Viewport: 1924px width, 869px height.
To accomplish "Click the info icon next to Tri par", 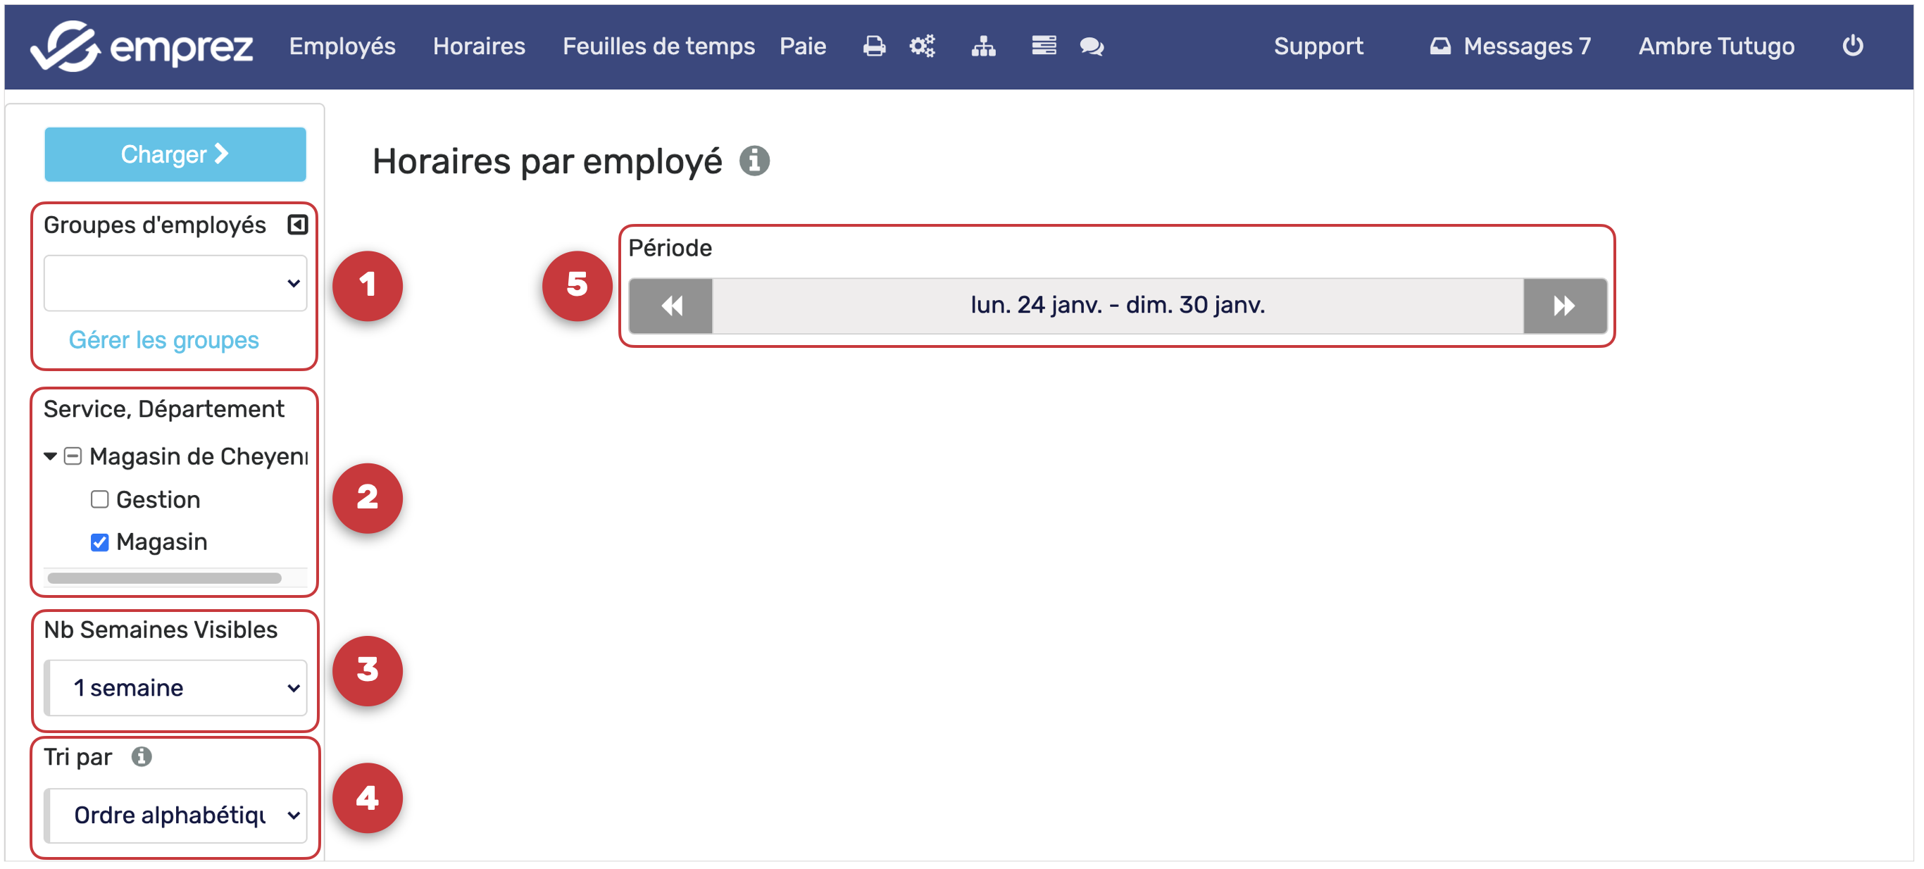I will pos(141,757).
